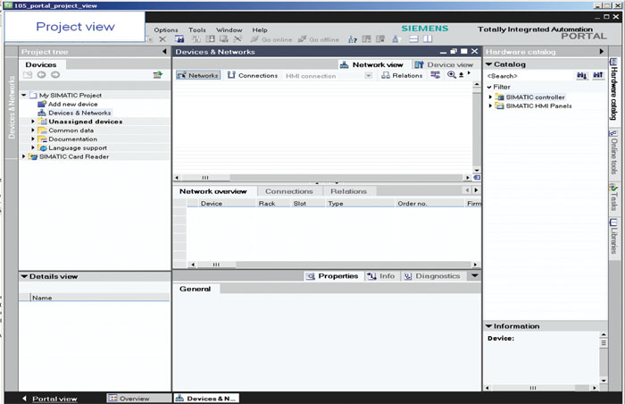The height and width of the screenshot is (404, 625).
Task: Click Go online in the toolbar
Action: click(271, 39)
